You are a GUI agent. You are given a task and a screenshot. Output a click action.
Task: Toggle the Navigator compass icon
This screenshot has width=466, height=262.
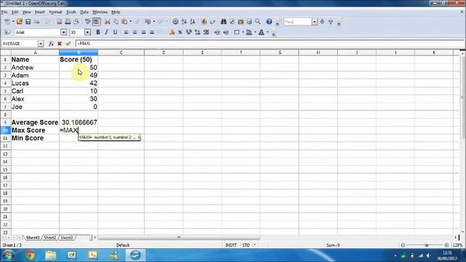click(x=232, y=22)
